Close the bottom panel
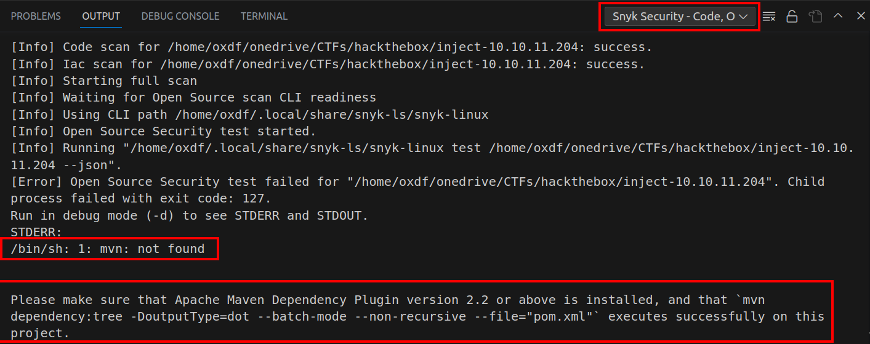The height and width of the screenshot is (344, 870). pyautogui.click(x=861, y=16)
